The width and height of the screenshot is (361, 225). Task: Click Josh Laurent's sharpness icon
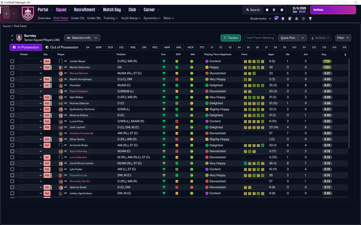[x=177, y=127]
